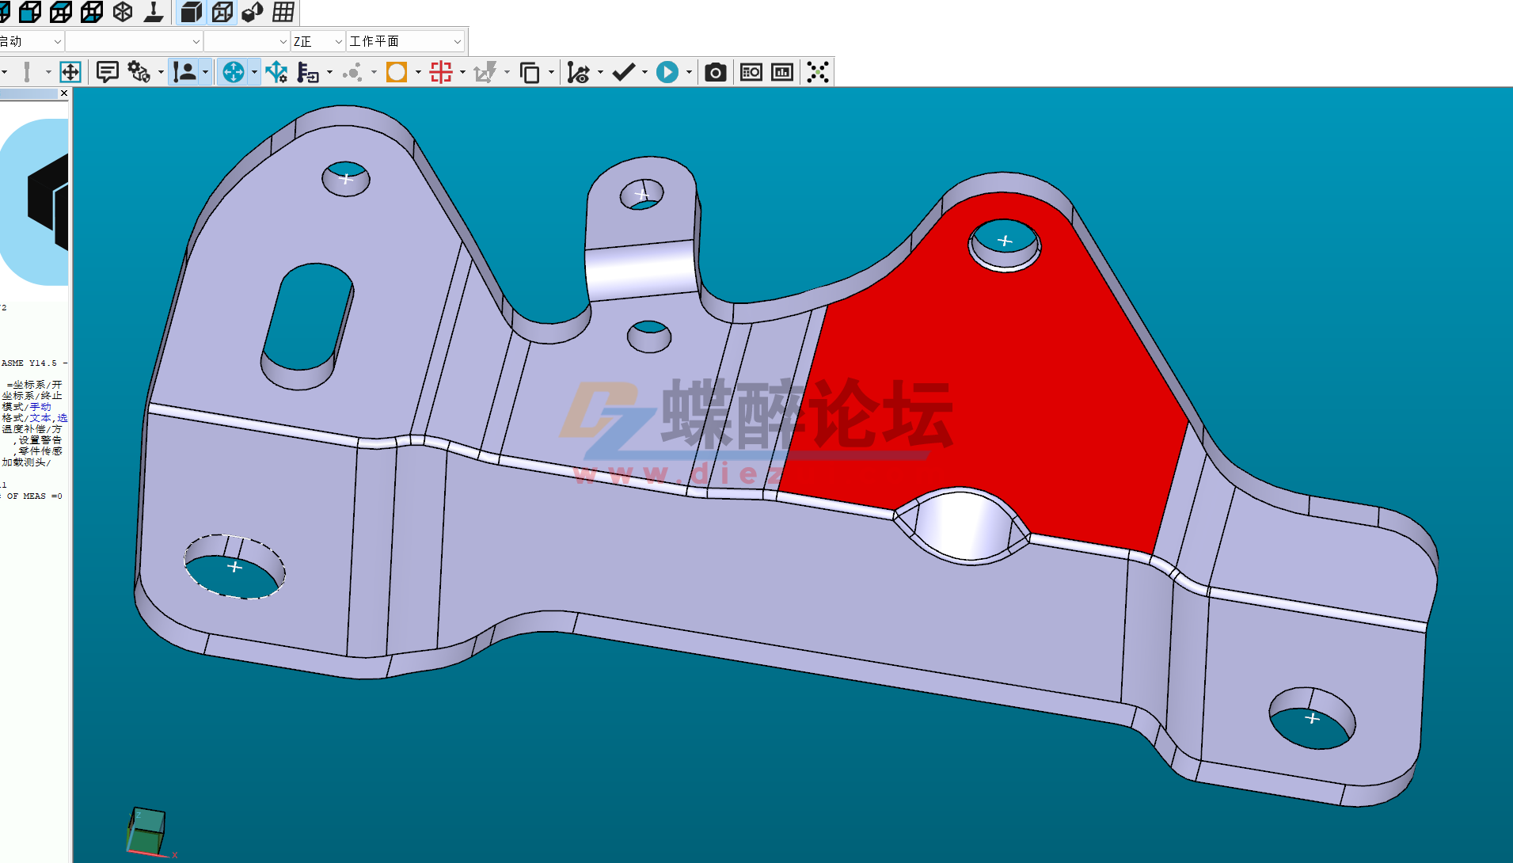Click the scale-to-fit crossing dots icon
1513x863 pixels.
[x=818, y=71]
